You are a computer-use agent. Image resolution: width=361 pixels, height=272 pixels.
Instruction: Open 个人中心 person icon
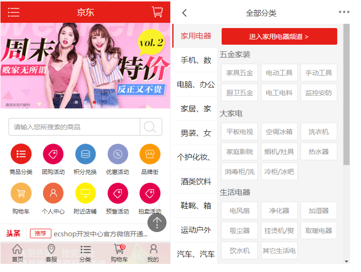(x=53, y=193)
